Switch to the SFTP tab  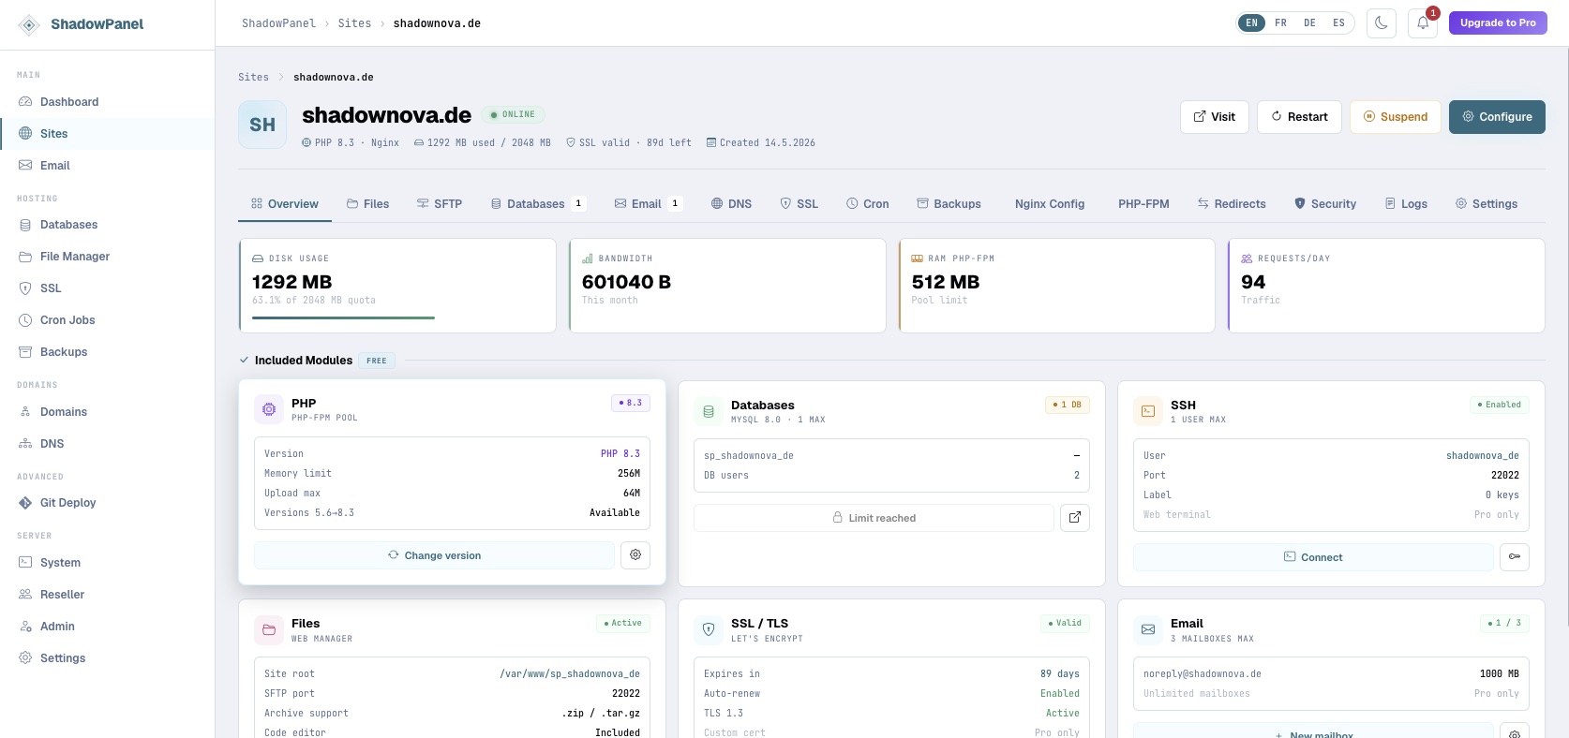440,204
